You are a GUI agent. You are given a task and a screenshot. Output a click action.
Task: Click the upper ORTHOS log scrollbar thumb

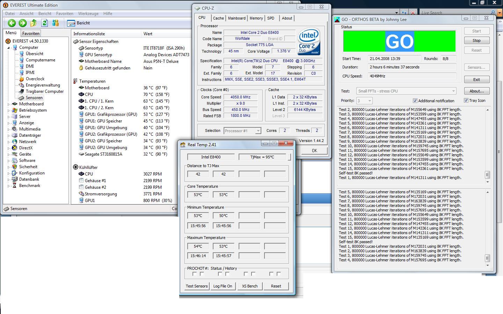click(x=488, y=174)
